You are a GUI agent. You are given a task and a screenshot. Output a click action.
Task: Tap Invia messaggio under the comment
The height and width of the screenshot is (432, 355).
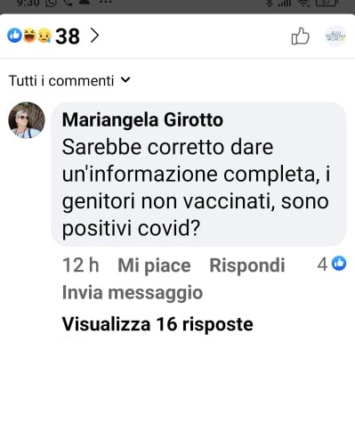coord(133,292)
